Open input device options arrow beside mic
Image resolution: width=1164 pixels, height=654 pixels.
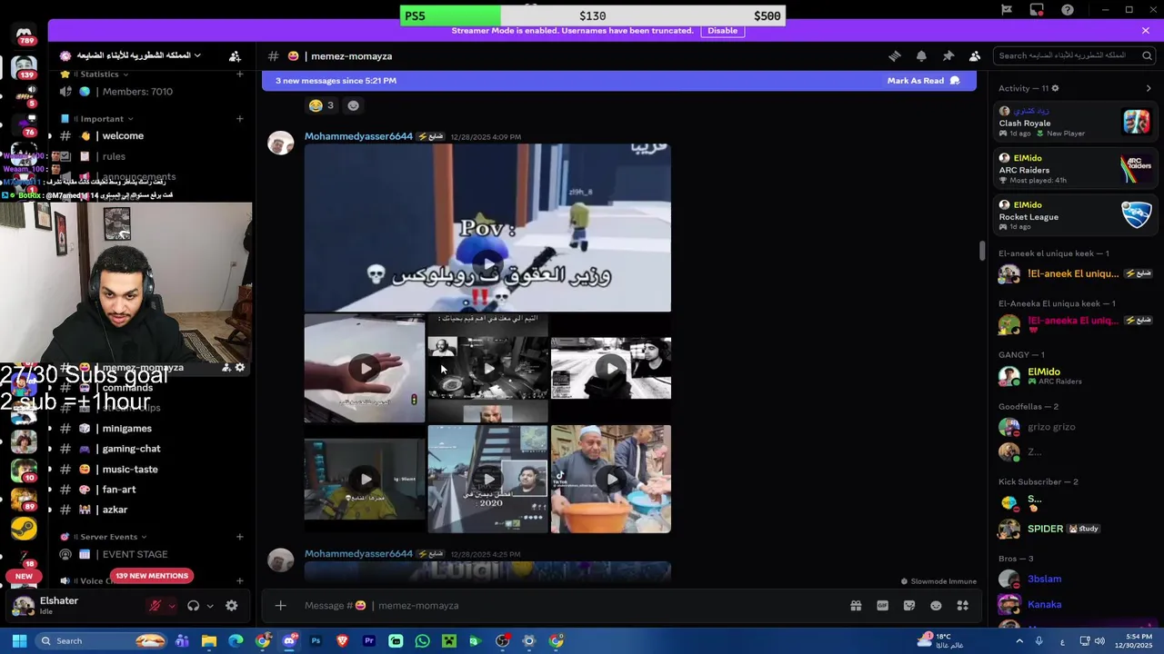point(172,606)
